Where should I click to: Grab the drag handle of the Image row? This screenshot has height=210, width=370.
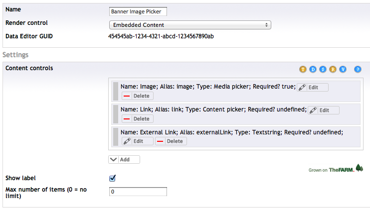pyautogui.click(x=116, y=91)
